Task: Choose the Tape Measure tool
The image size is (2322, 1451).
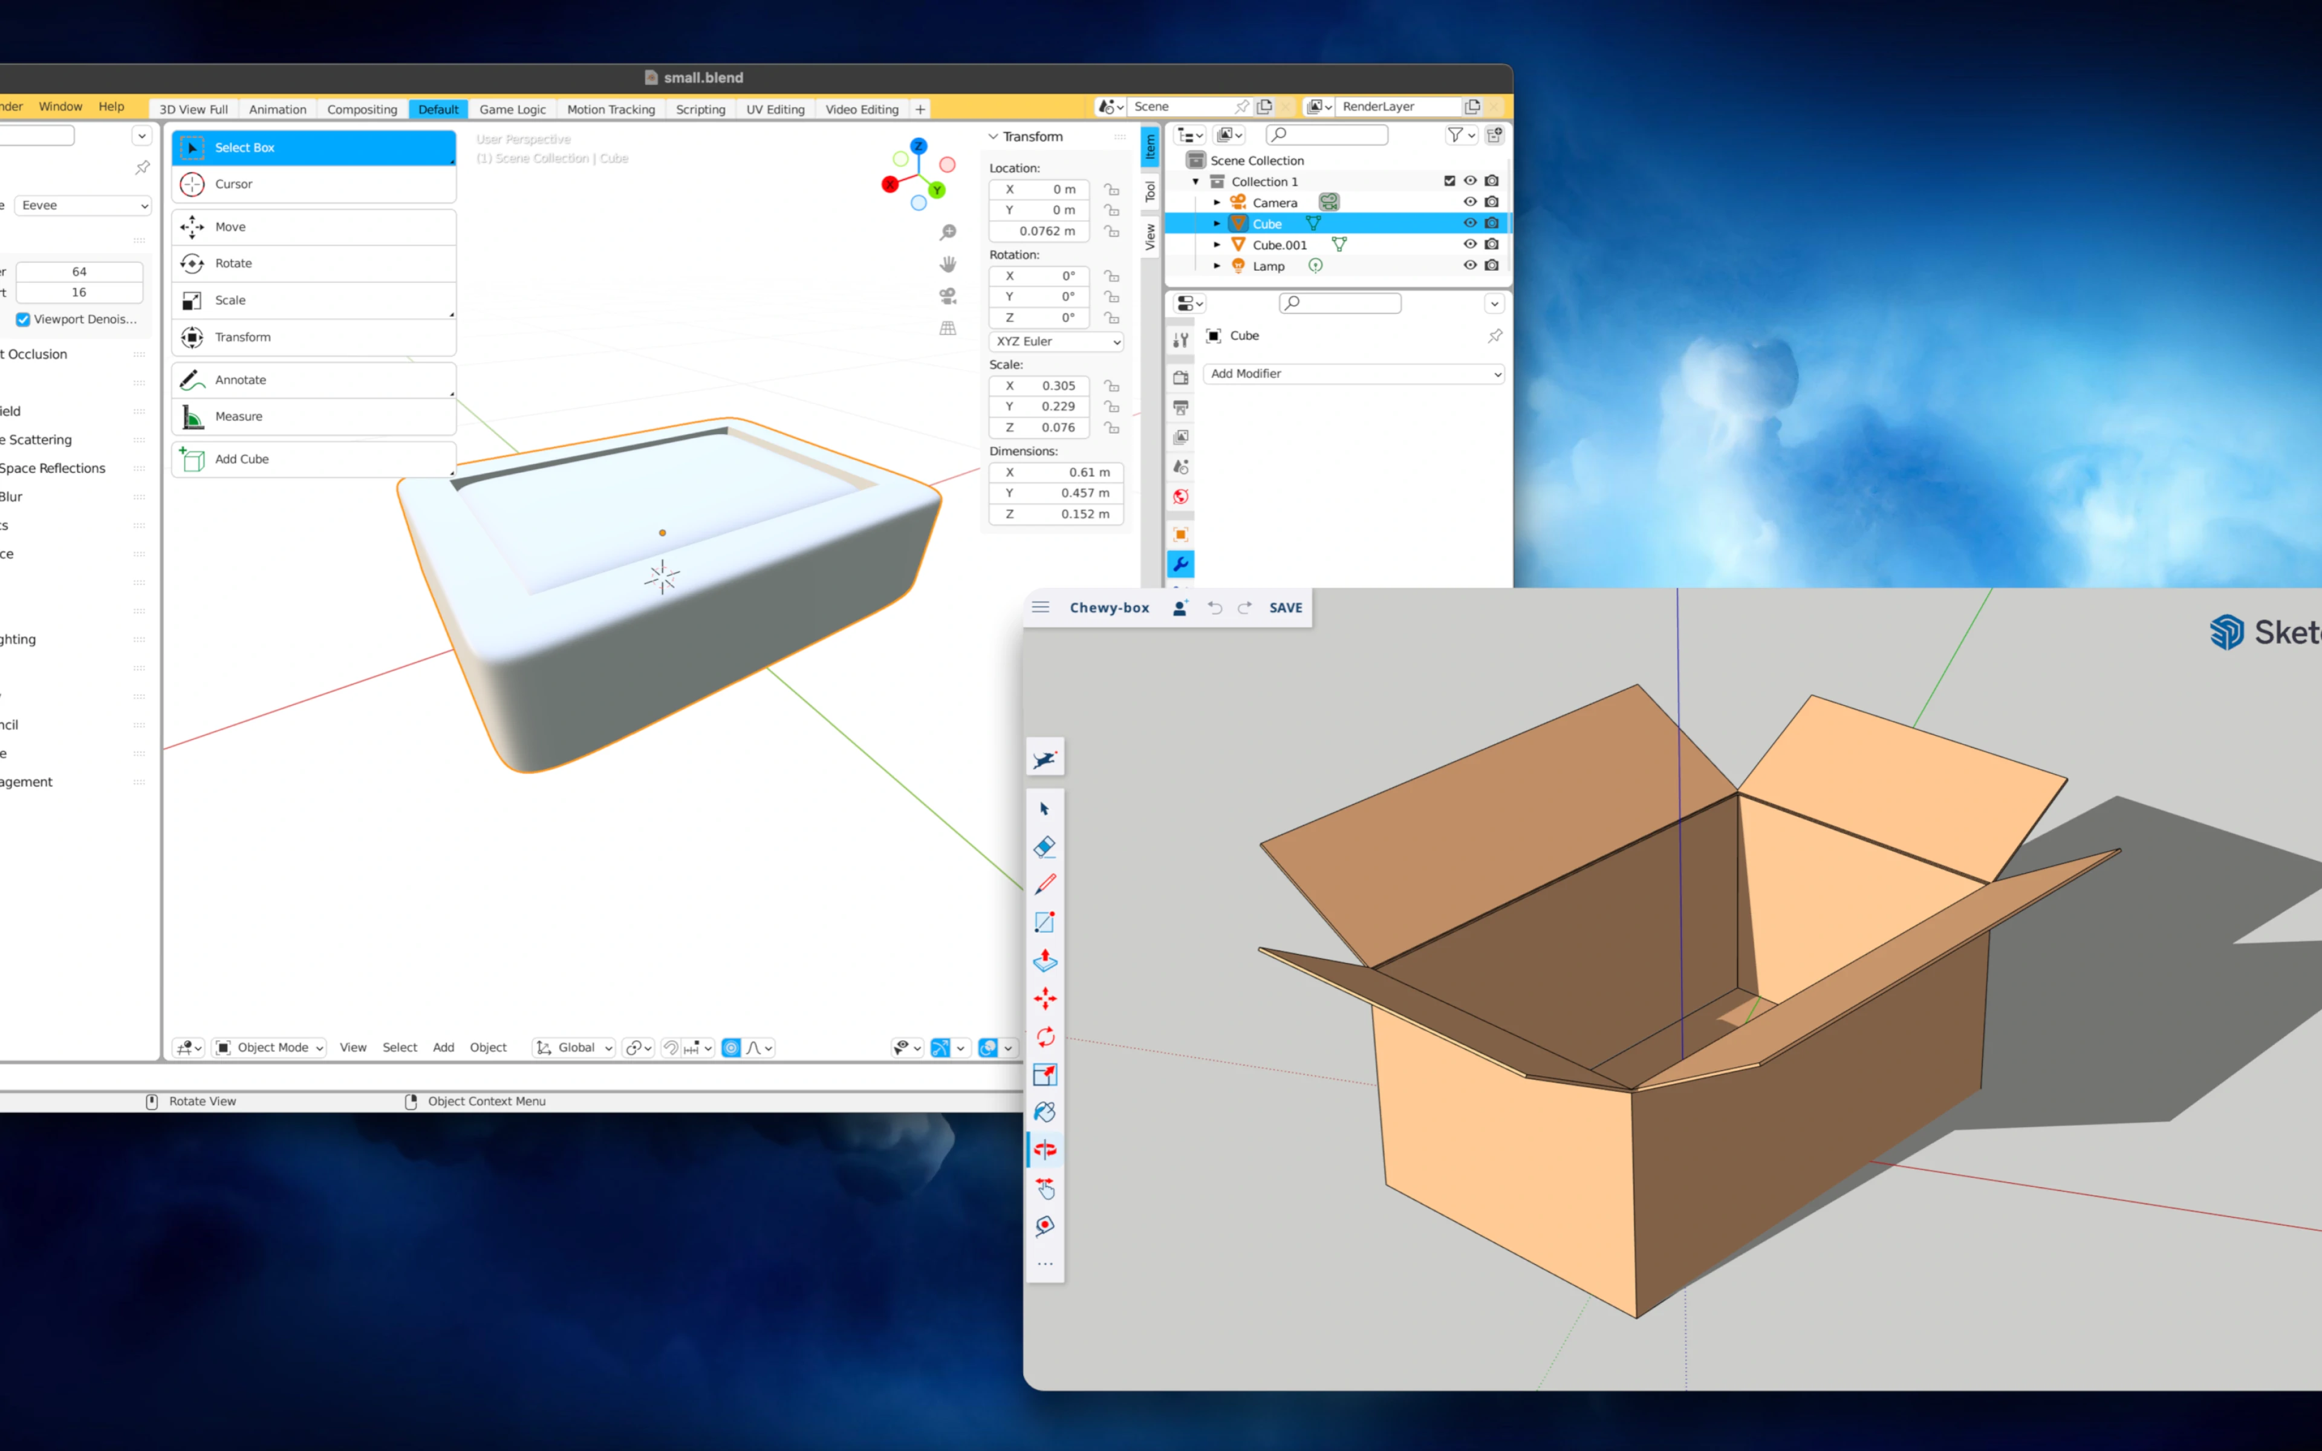Action: coord(1045,1225)
